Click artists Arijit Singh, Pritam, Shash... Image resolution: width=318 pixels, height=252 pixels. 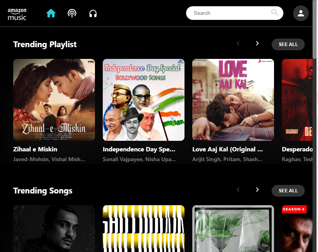[x=227, y=159]
